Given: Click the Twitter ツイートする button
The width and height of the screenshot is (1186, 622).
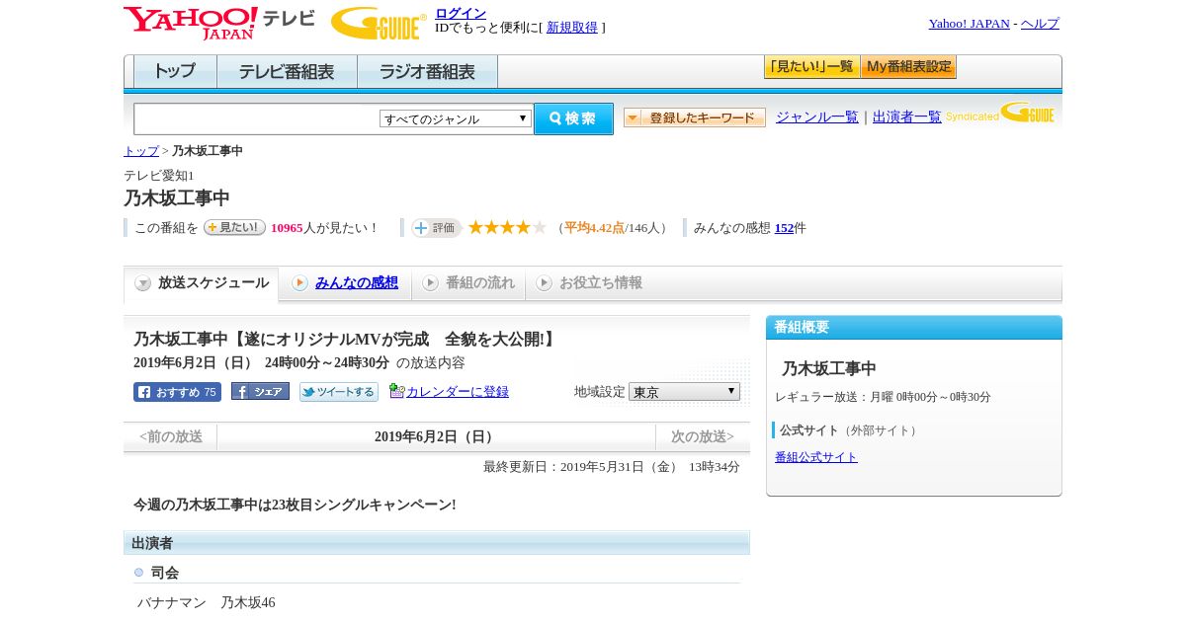Looking at the screenshot, I should [x=339, y=392].
